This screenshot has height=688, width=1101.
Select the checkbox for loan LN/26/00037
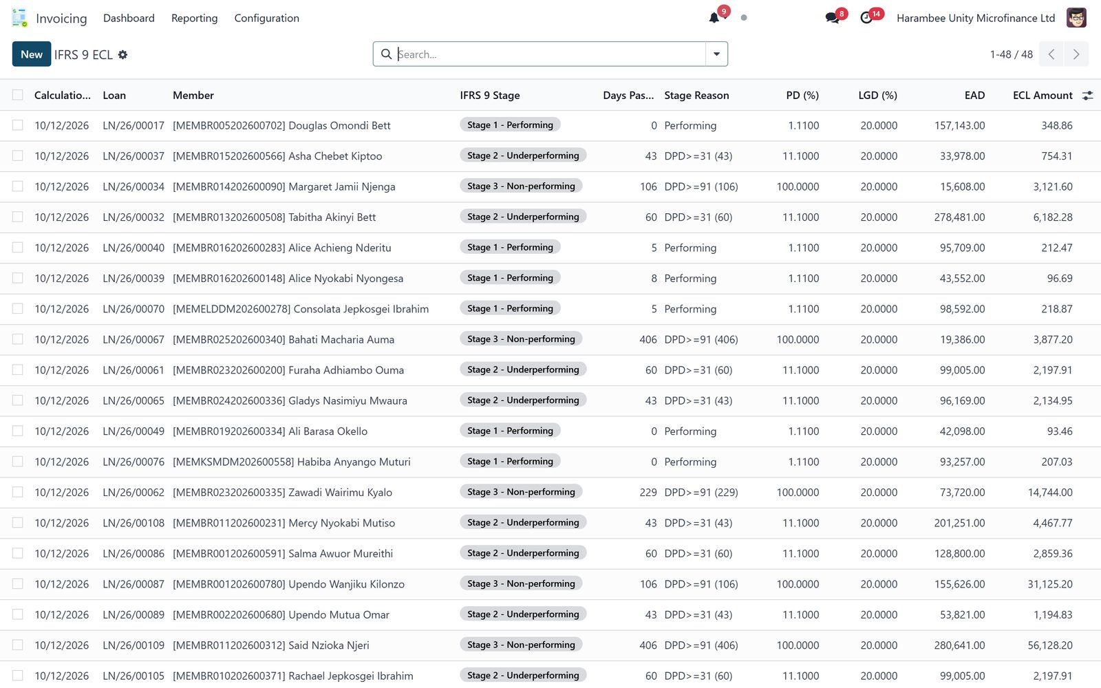(x=18, y=156)
